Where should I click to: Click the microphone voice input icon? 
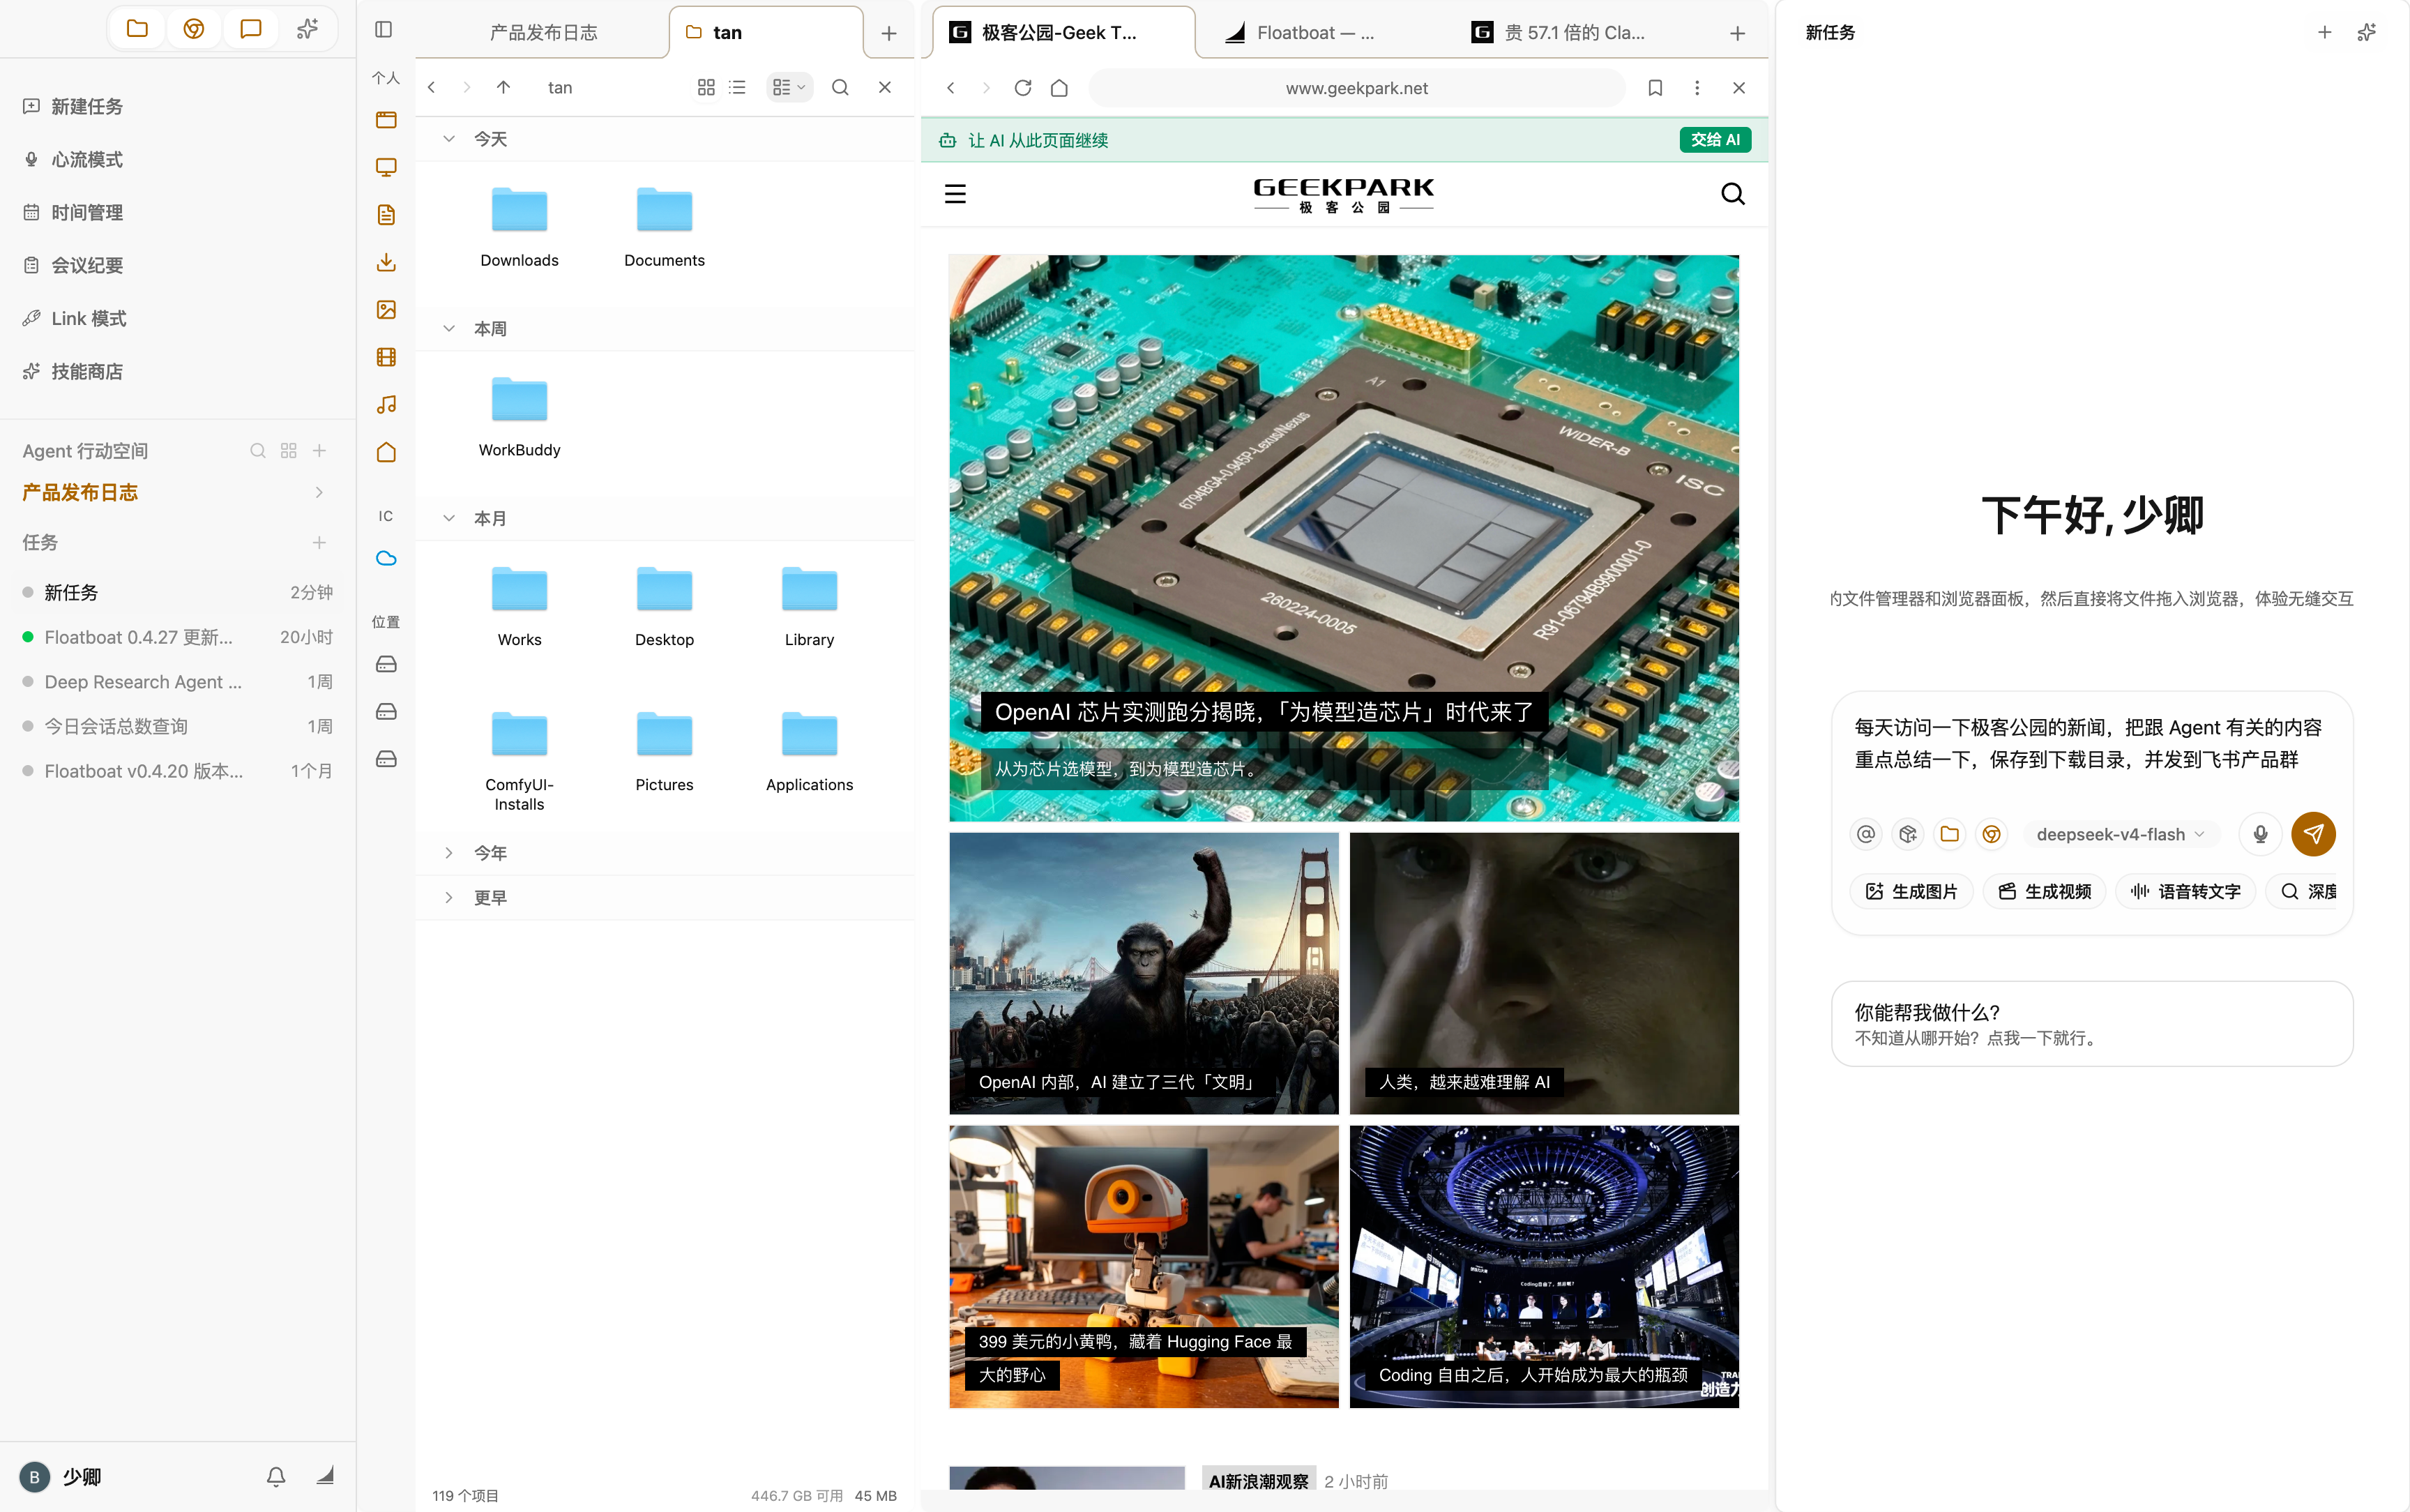[x=2260, y=834]
